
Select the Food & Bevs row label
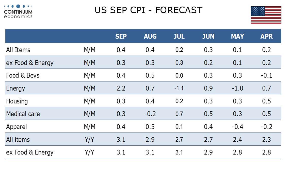23,75
